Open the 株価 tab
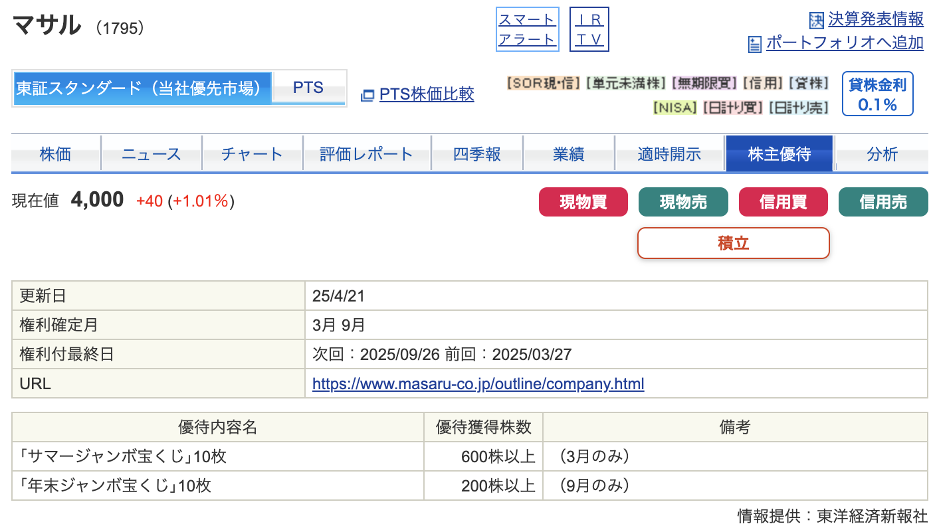933x526 pixels. pyautogui.click(x=56, y=154)
